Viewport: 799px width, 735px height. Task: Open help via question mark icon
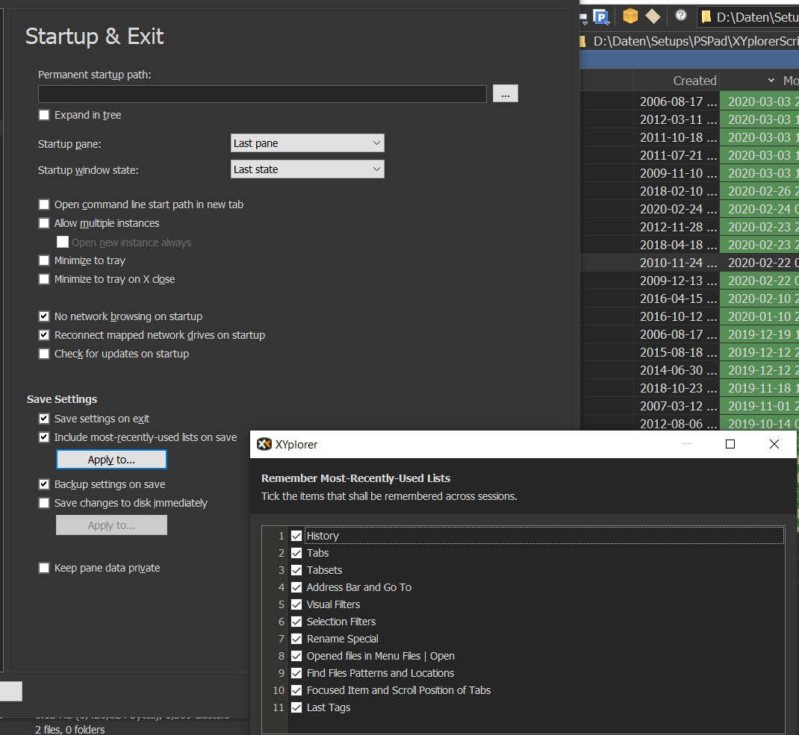click(681, 15)
